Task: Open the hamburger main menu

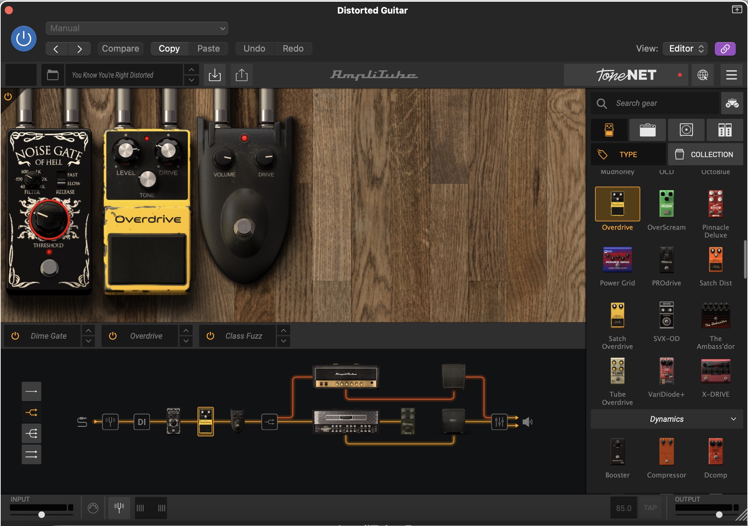Action: [731, 75]
